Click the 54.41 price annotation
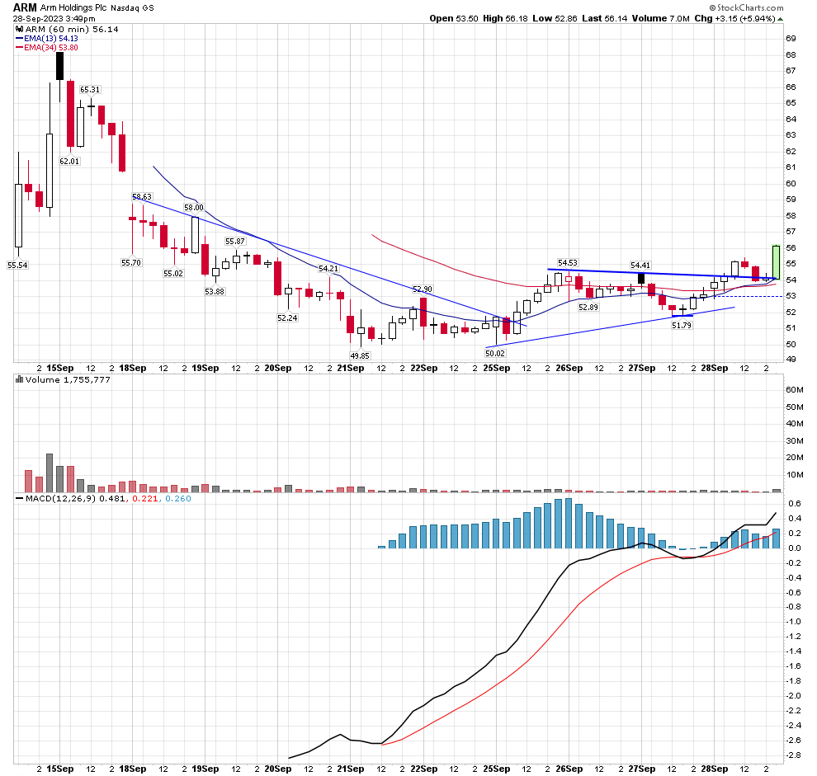The image size is (817, 776). [x=640, y=265]
